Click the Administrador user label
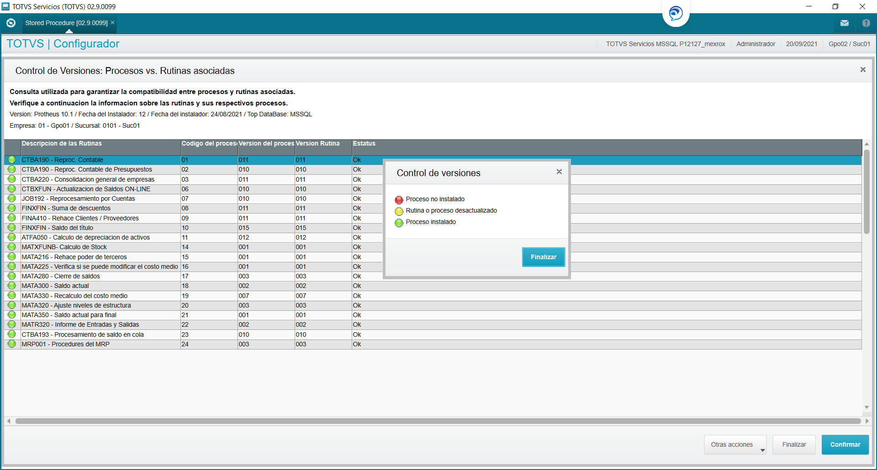Image resolution: width=877 pixels, height=470 pixels. tap(755, 44)
